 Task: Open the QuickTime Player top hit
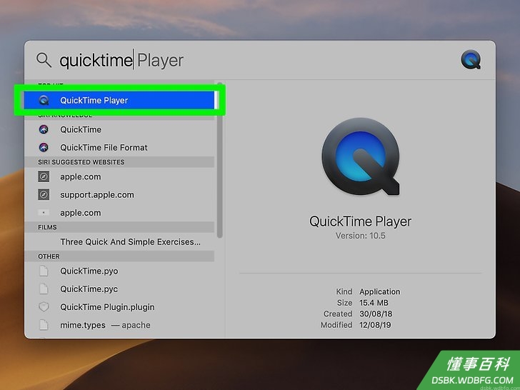coord(119,100)
